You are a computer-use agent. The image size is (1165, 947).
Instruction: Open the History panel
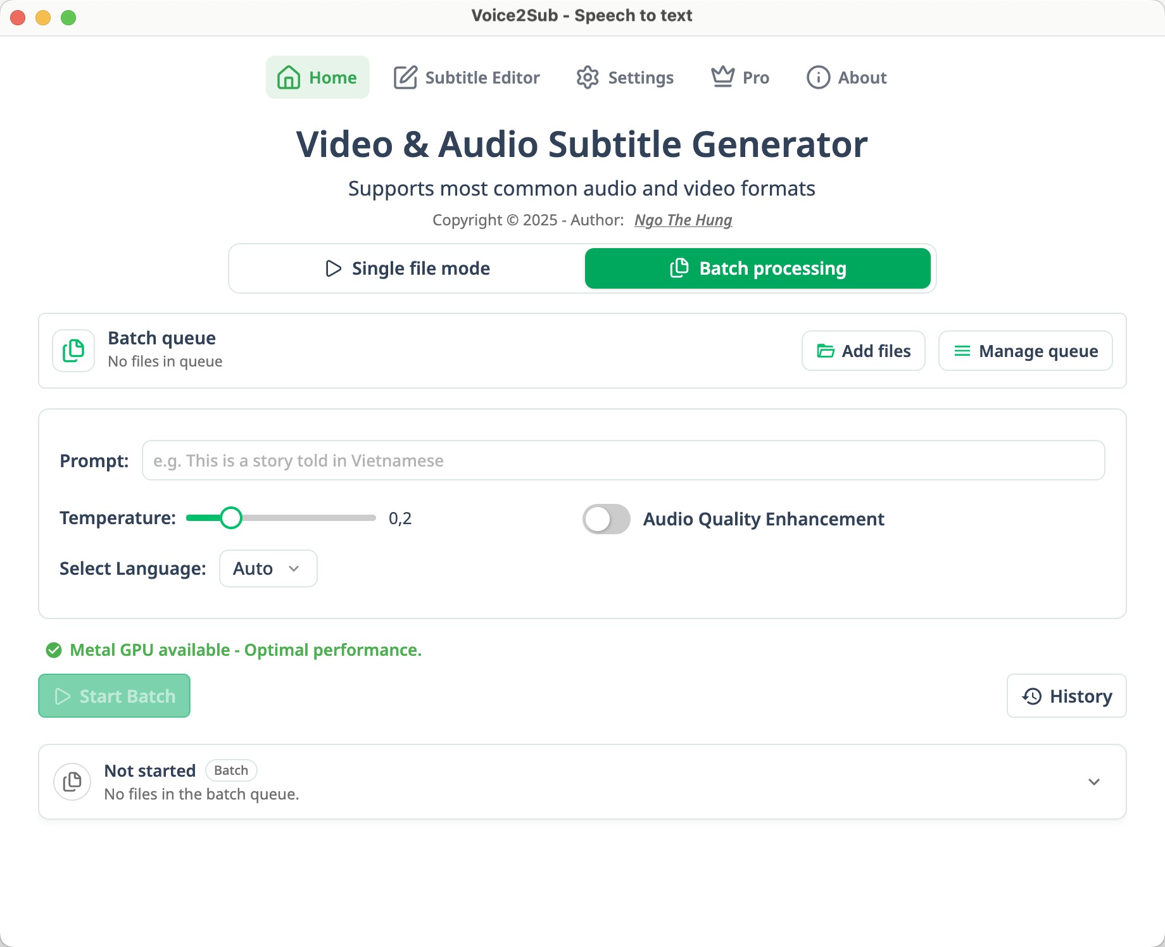[1067, 696]
